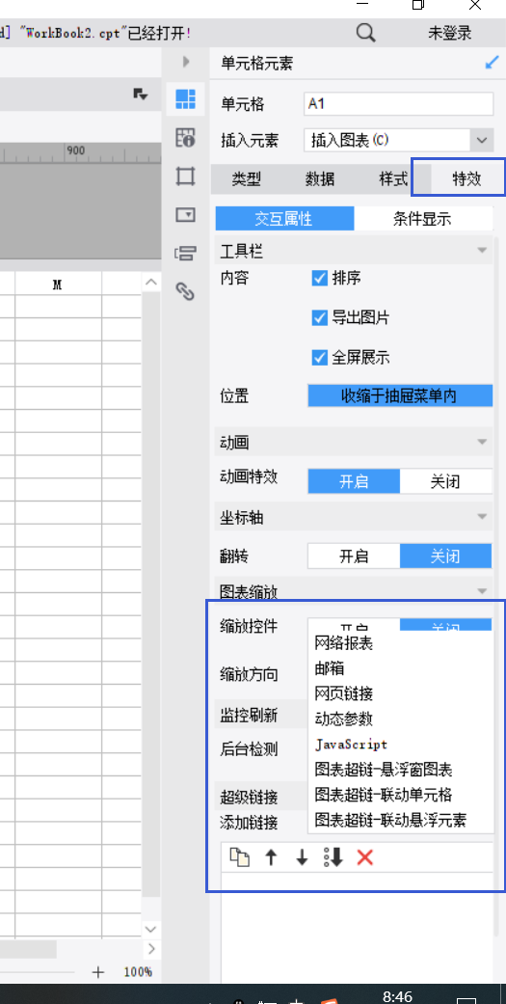Collapse the 坐标轴 section
Image resolution: width=506 pixels, height=1004 pixels.
(x=482, y=517)
